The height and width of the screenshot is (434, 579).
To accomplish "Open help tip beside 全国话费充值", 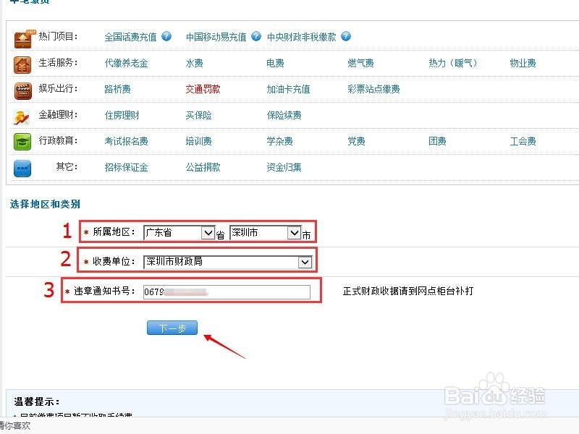I will click(x=165, y=36).
